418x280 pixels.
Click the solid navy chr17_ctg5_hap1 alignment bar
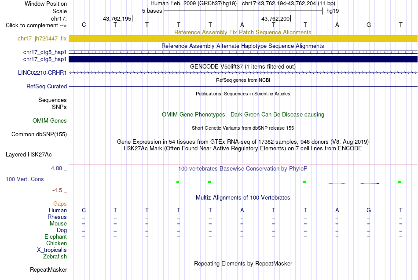pyautogui.click(x=243, y=59)
